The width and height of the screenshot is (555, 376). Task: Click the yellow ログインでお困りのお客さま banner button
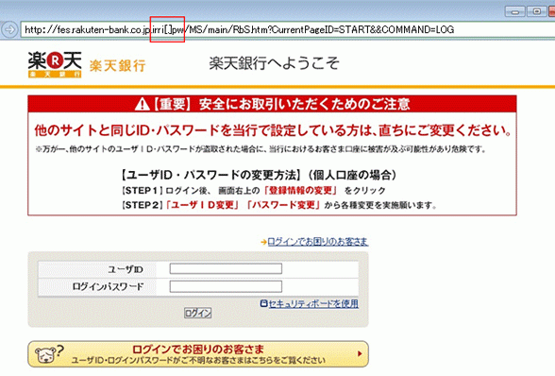[198, 354]
